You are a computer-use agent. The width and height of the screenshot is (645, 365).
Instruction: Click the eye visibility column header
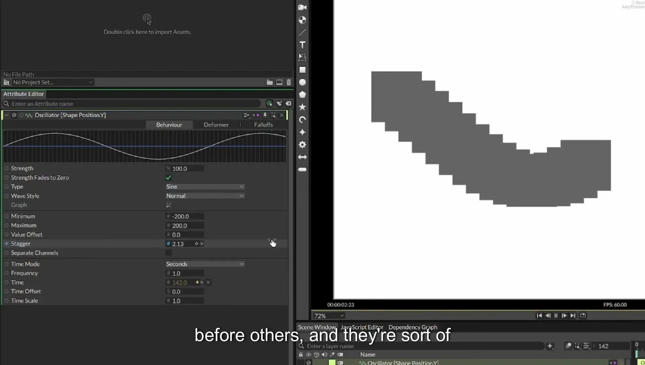click(308, 355)
